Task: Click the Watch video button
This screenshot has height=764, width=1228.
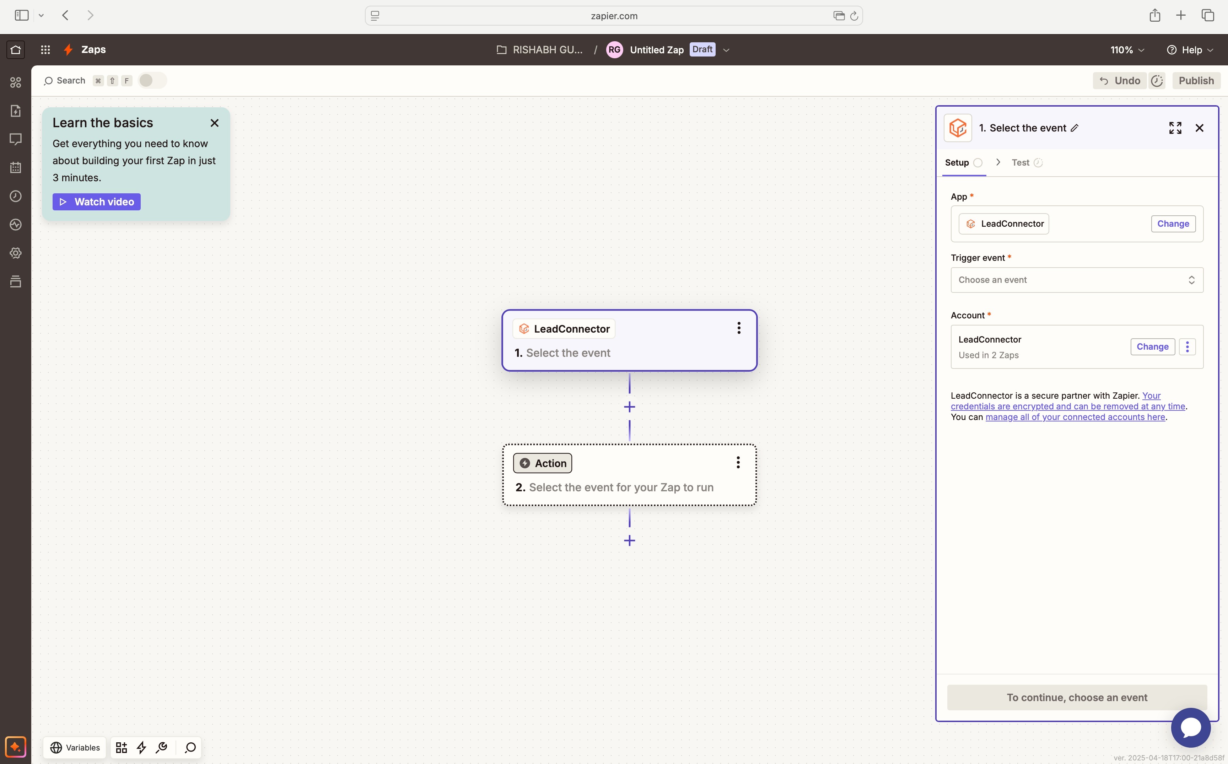Action: coord(97,202)
